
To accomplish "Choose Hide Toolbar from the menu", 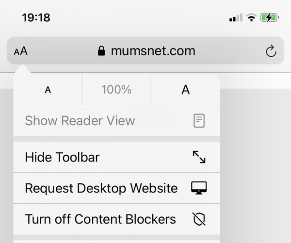I will click(x=62, y=157).
